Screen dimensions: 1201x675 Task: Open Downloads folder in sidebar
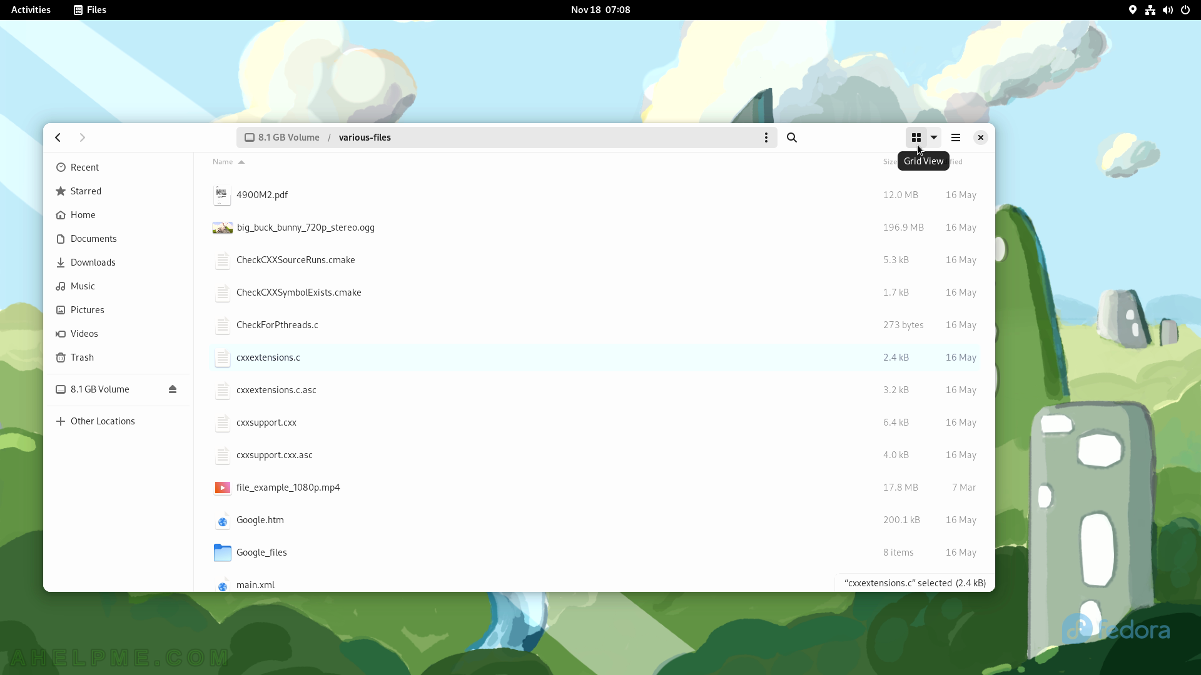click(119, 262)
